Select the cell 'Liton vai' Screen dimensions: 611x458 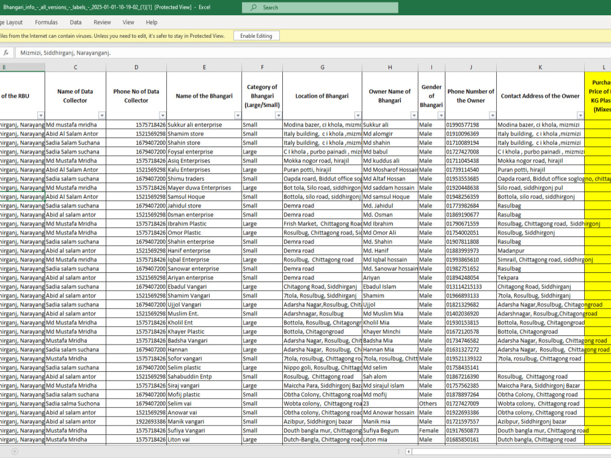[204, 439]
